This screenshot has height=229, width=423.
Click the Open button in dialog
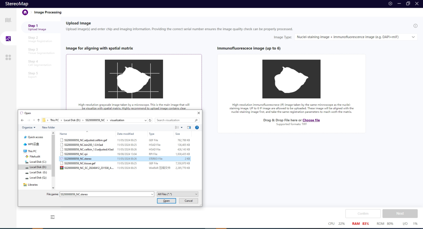(166, 201)
